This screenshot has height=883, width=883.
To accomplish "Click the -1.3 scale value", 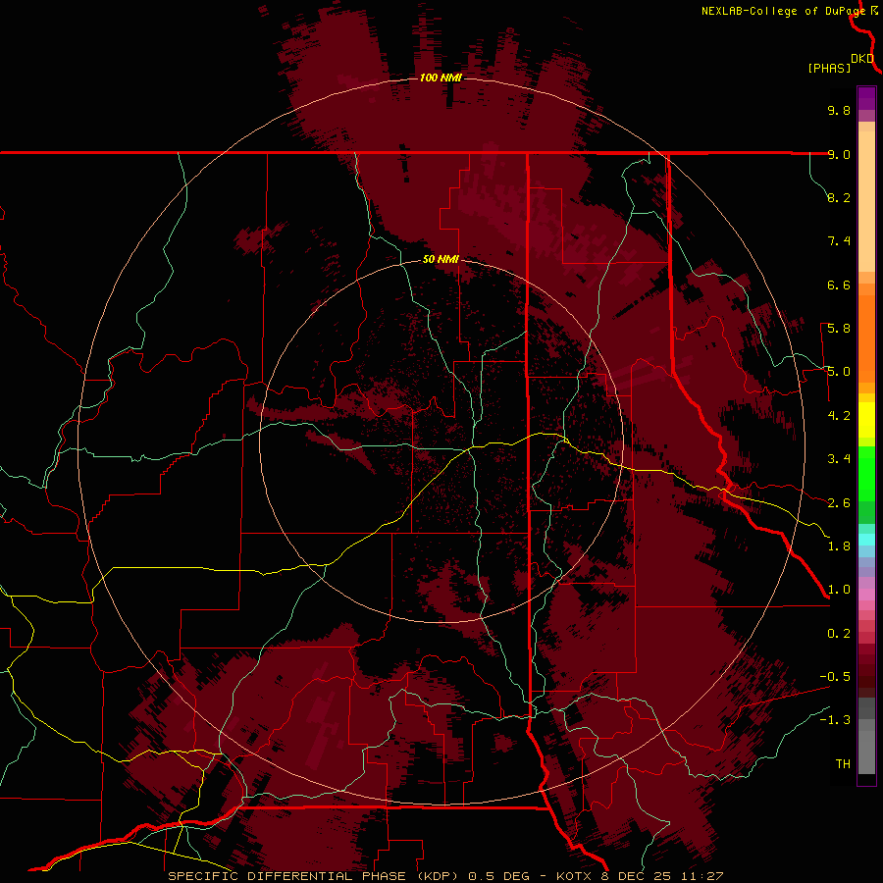I will click(x=835, y=720).
